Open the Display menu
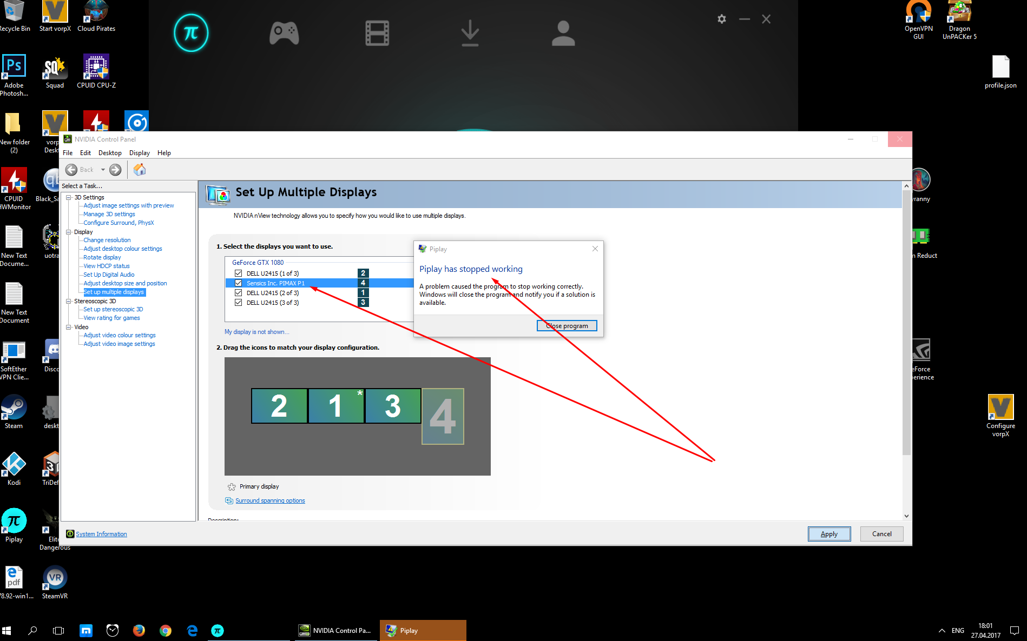Image resolution: width=1027 pixels, height=641 pixels. coord(139,153)
